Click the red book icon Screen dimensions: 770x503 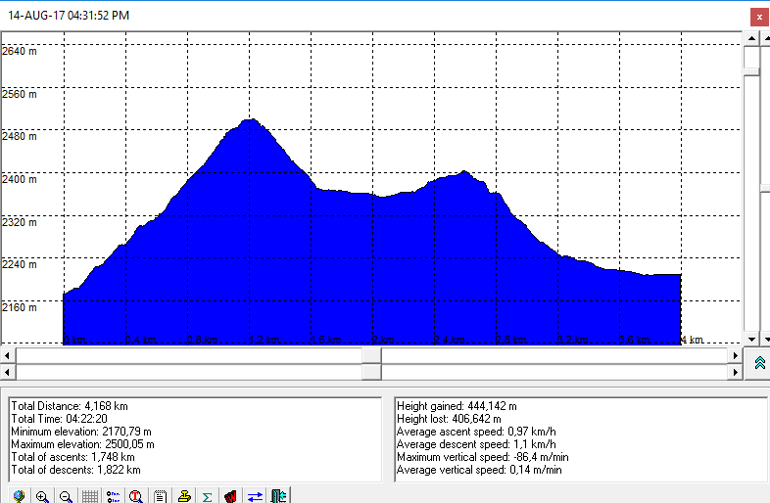coord(230,496)
